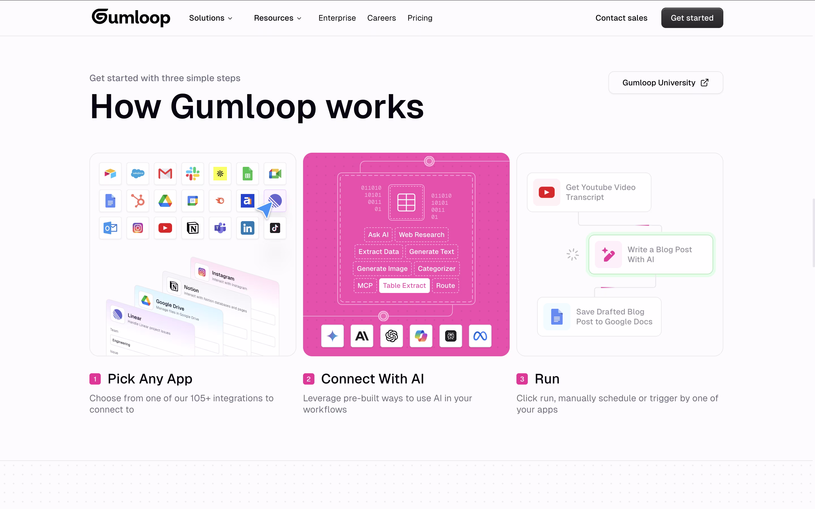Image resolution: width=815 pixels, height=509 pixels.
Task: Select the TikTok icon
Action: click(x=275, y=228)
